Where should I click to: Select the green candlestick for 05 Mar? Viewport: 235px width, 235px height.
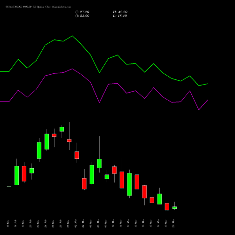point(92,174)
